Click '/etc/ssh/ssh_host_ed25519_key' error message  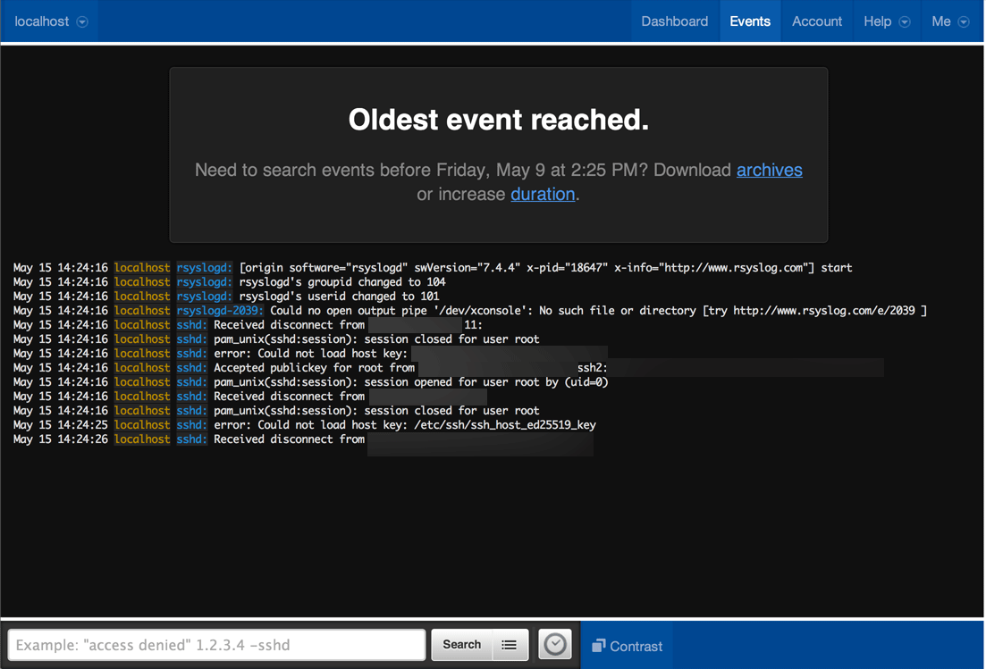pyautogui.click(x=404, y=425)
